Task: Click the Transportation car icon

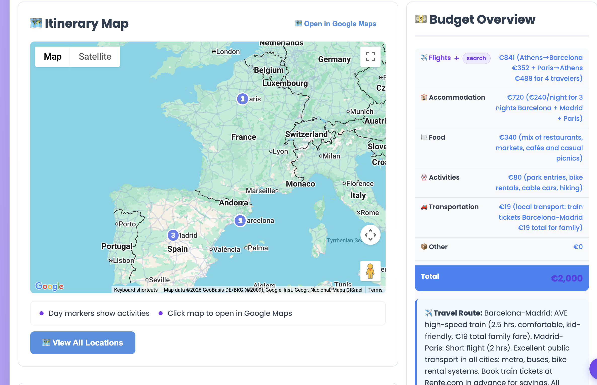Action: [x=424, y=207]
